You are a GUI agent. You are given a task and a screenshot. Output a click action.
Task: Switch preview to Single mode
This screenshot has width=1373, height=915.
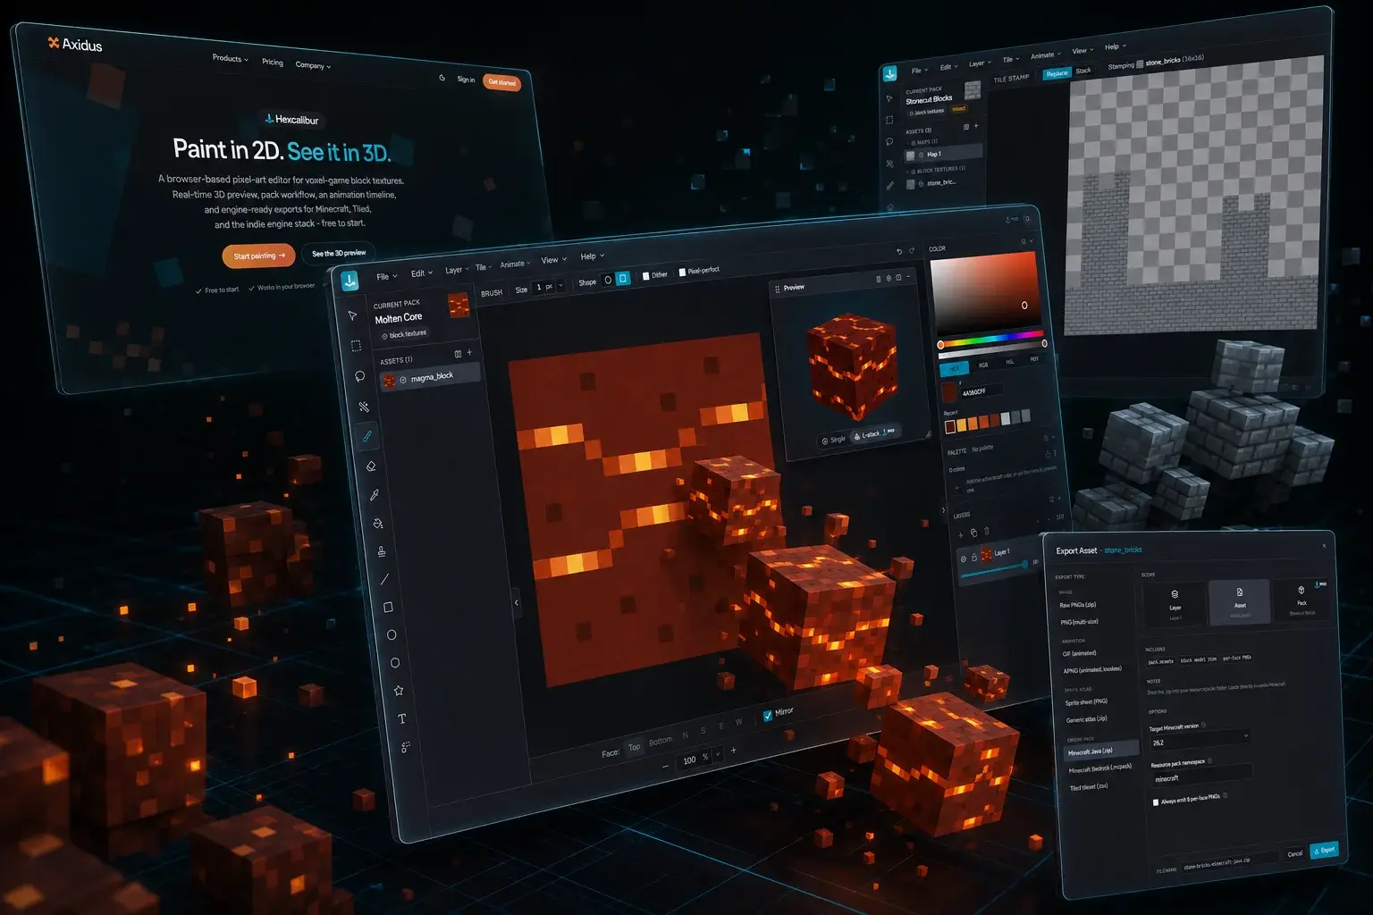point(833,441)
